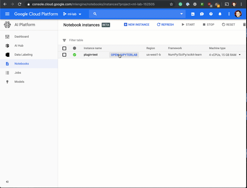247x188 pixels.
Task: Open the ml-lab project selector dropdown
Action: click(x=72, y=14)
